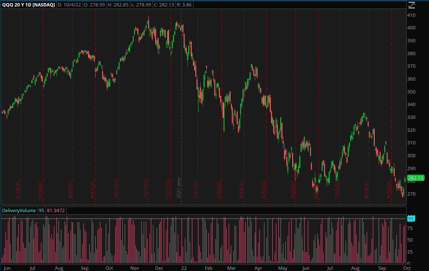Select the 11/19/21 expiration marker
The width and height of the screenshot is (429, 271).
(146, 189)
